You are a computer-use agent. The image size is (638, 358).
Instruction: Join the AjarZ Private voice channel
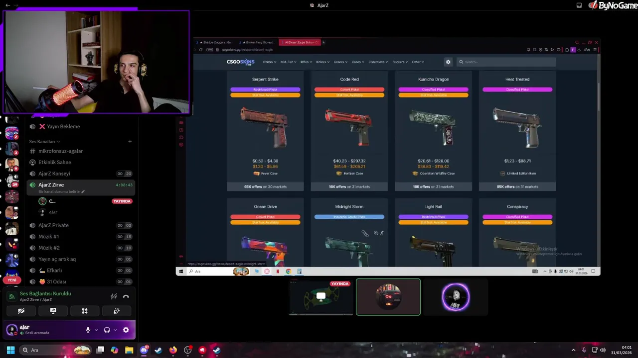point(80,225)
